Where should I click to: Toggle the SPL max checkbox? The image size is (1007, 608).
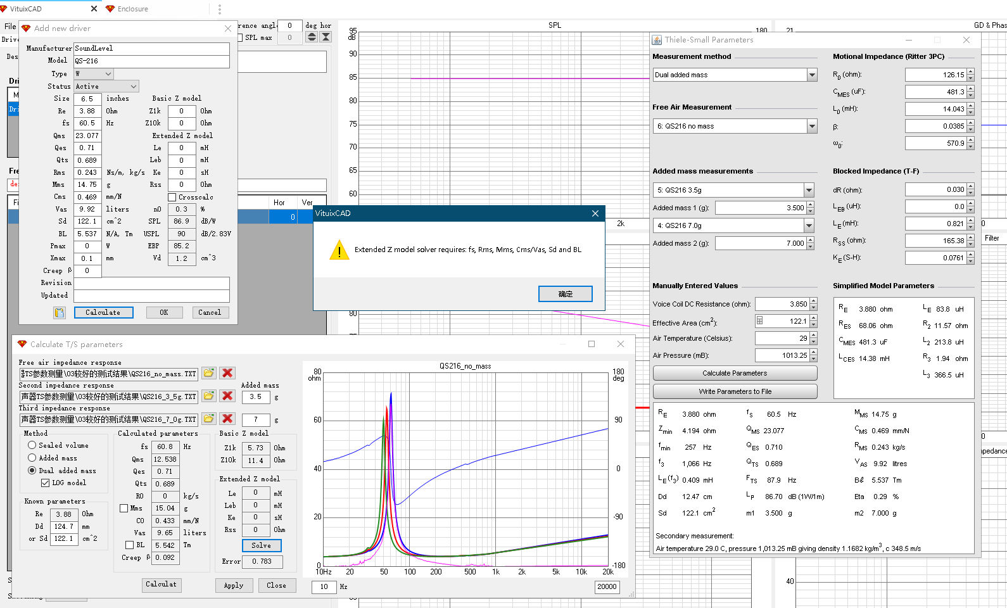click(x=240, y=37)
